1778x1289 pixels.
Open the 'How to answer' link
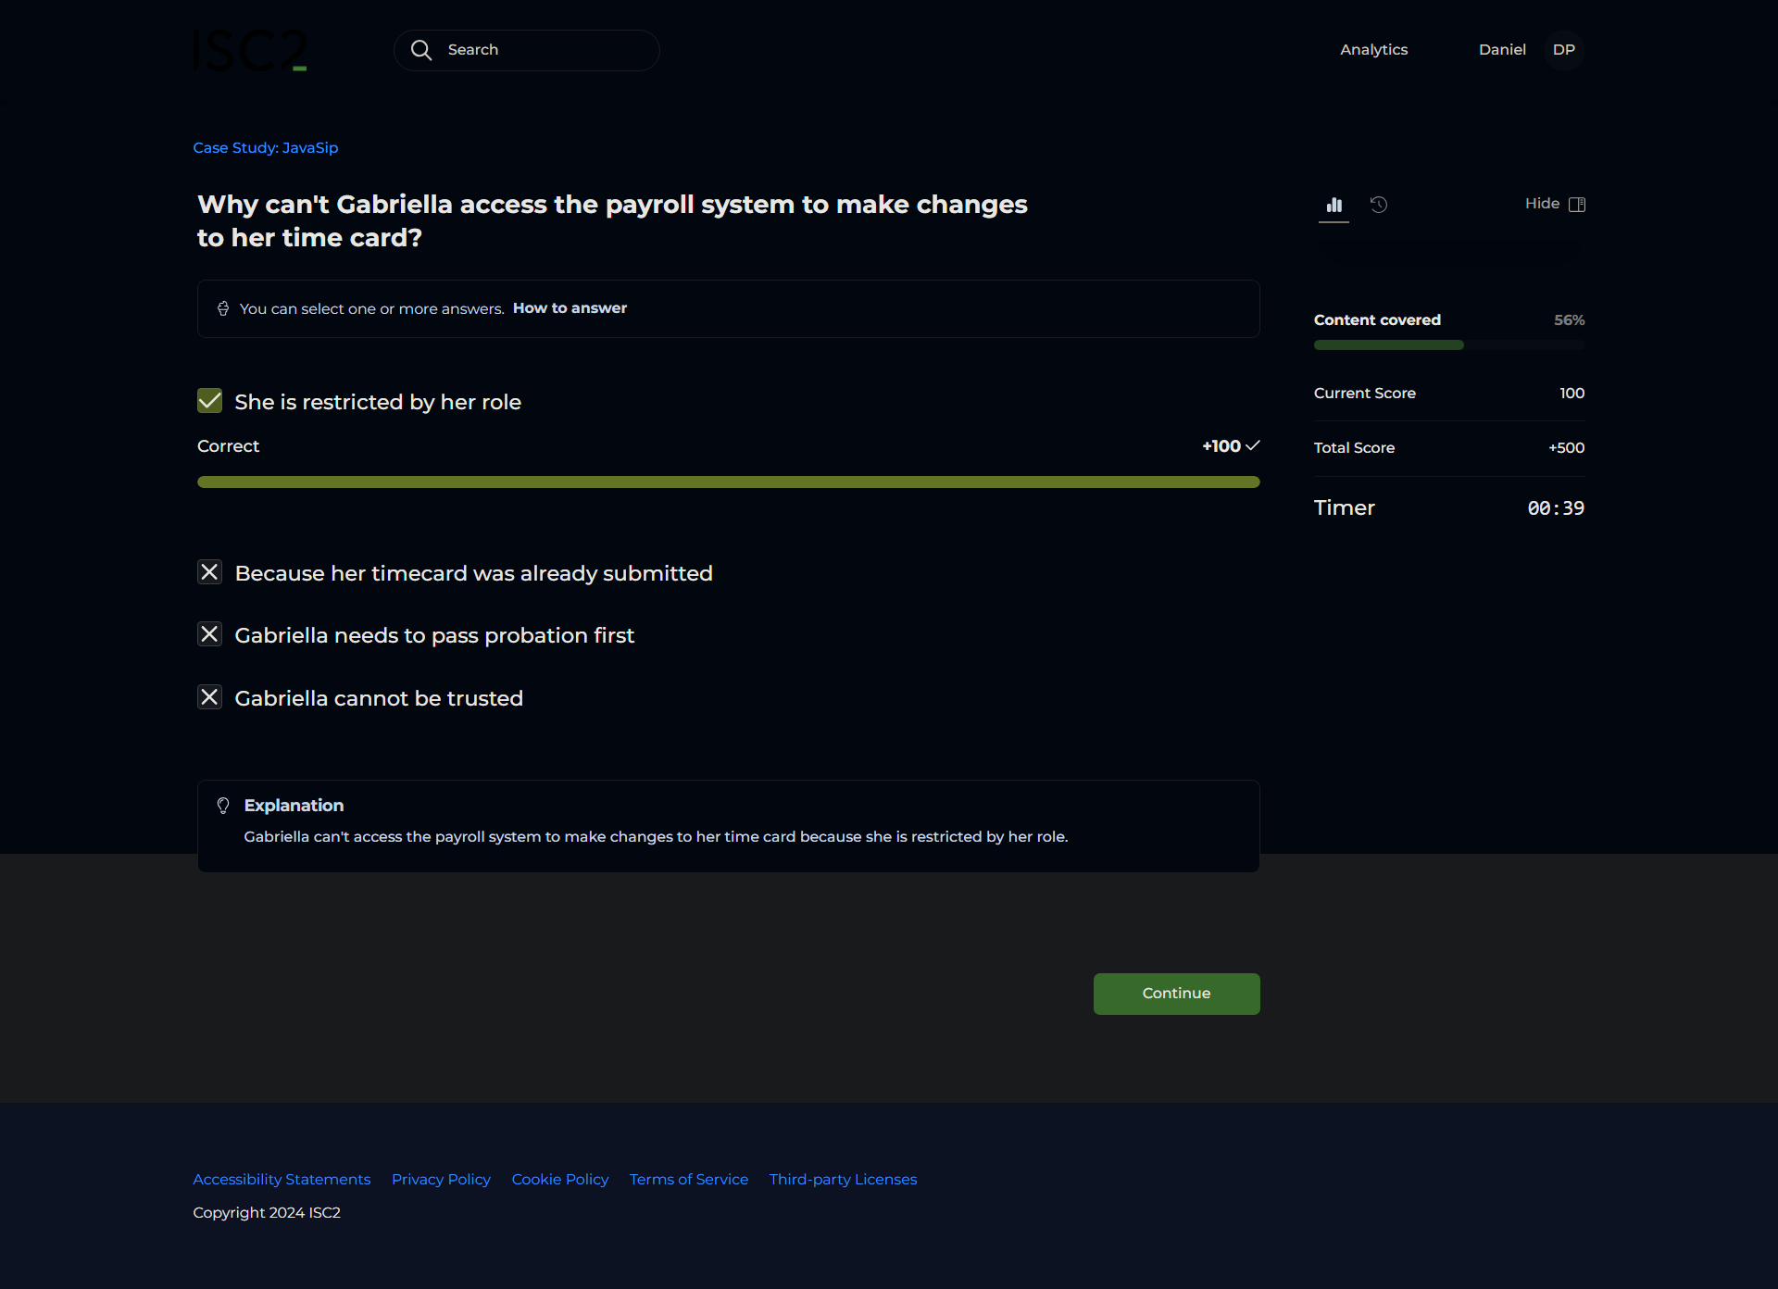pos(570,308)
